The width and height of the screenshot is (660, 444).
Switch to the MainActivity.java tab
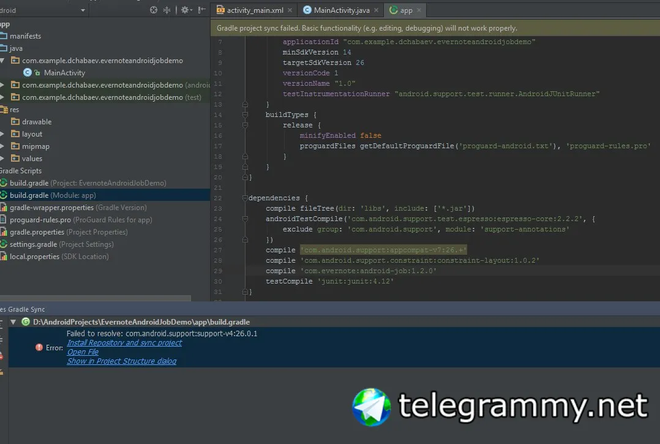coord(342,10)
